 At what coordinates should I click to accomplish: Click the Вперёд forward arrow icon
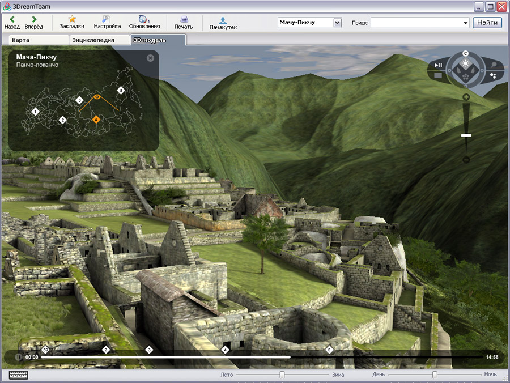[x=33, y=19]
